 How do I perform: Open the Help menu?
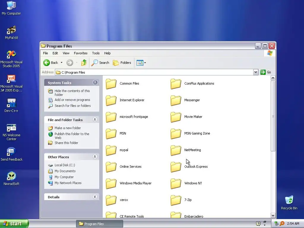click(x=107, y=53)
